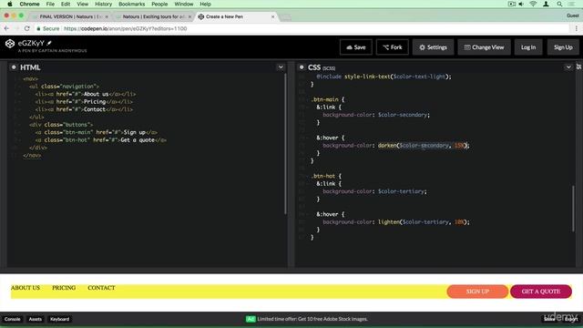Open Keyboard shortcuts panel
The width and height of the screenshot is (583, 328).
[x=59, y=319]
